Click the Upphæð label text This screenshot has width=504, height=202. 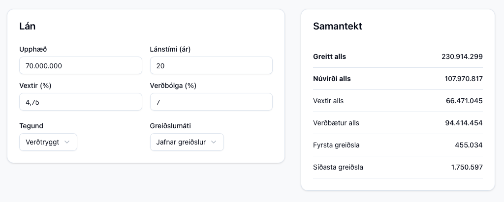[33, 49]
